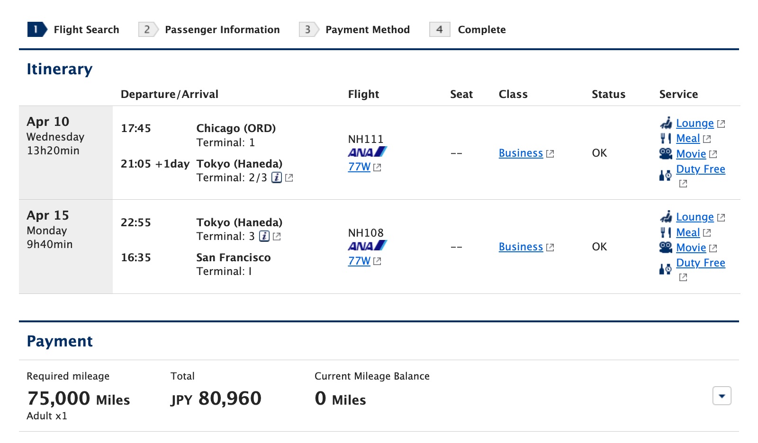Open the Movie icon for the Apr 15 flight

[x=666, y=247]
